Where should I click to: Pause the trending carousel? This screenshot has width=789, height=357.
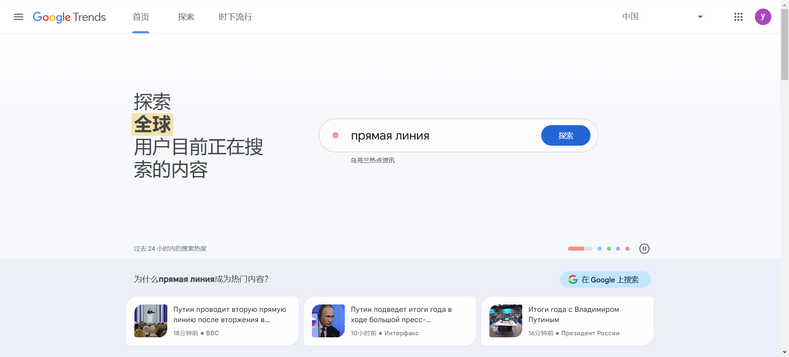(644, 249)
